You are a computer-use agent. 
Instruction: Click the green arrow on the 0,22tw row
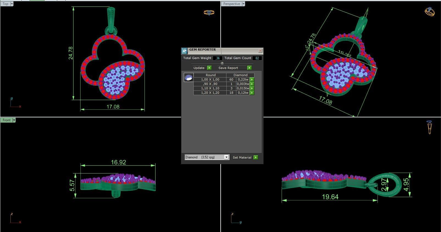pyautogui.click(x=252, y=80)
